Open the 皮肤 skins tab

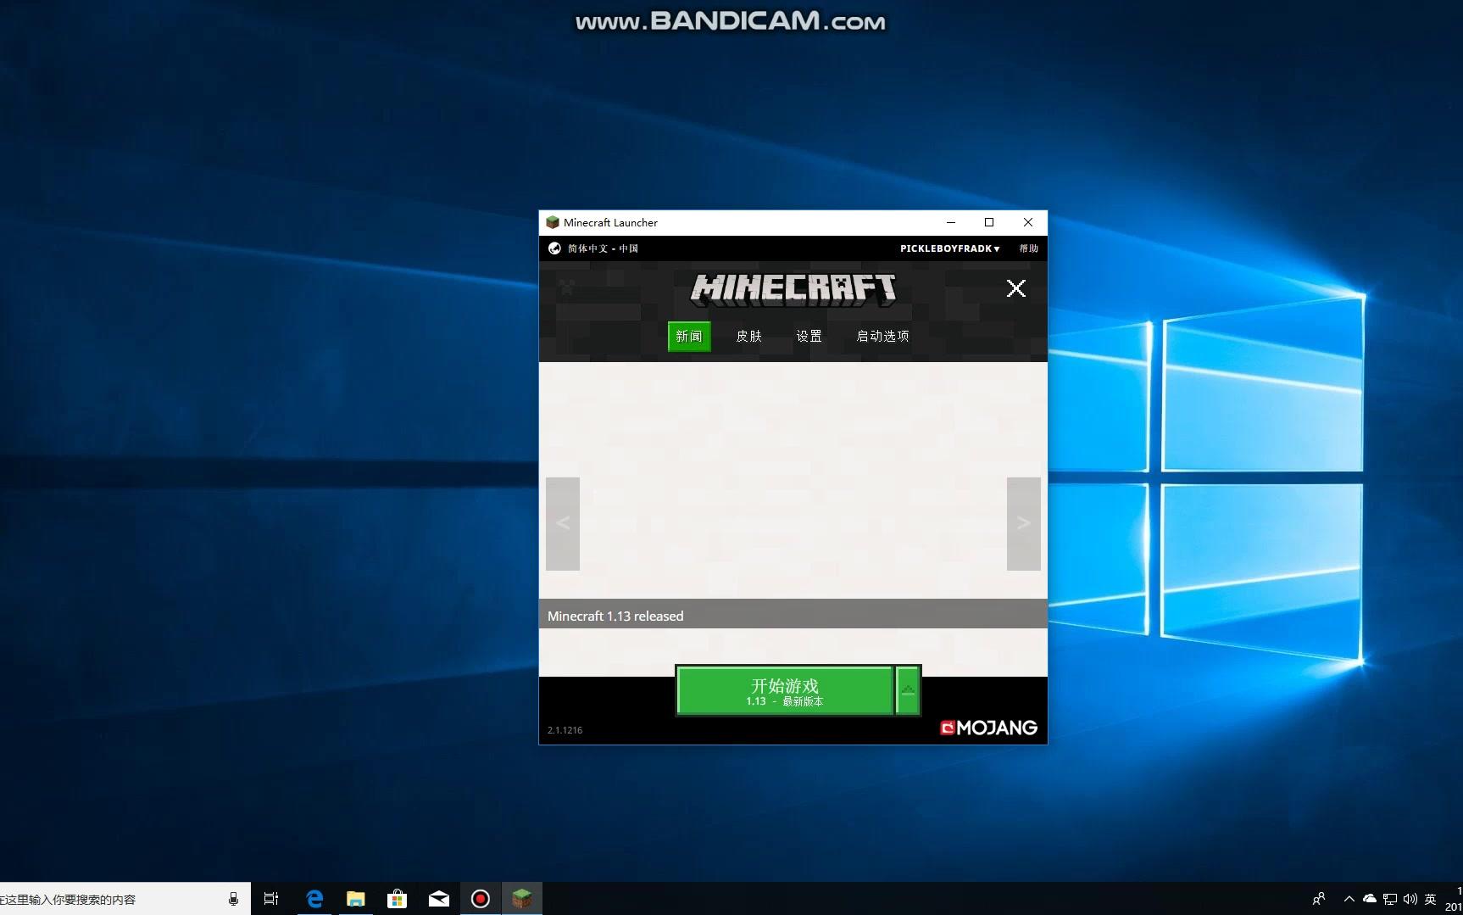pyautogui.click(x=748, y=337)
